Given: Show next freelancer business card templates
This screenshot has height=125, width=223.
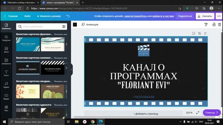Looking at the screenshot, I should 66,44.
